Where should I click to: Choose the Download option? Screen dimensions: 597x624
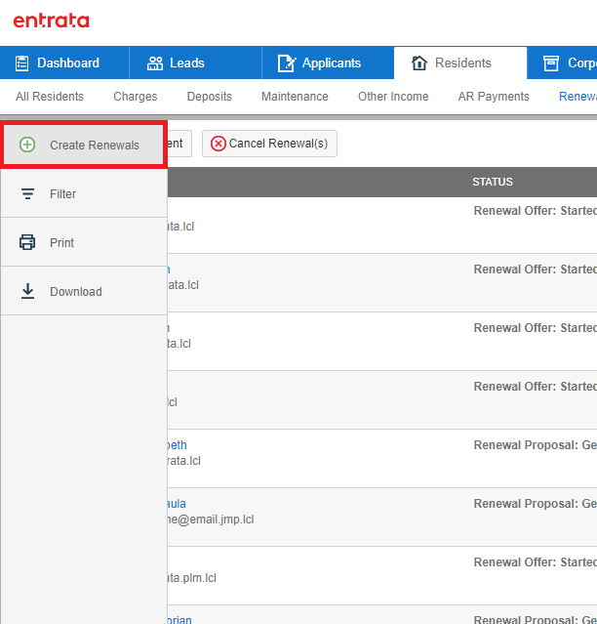84,292
